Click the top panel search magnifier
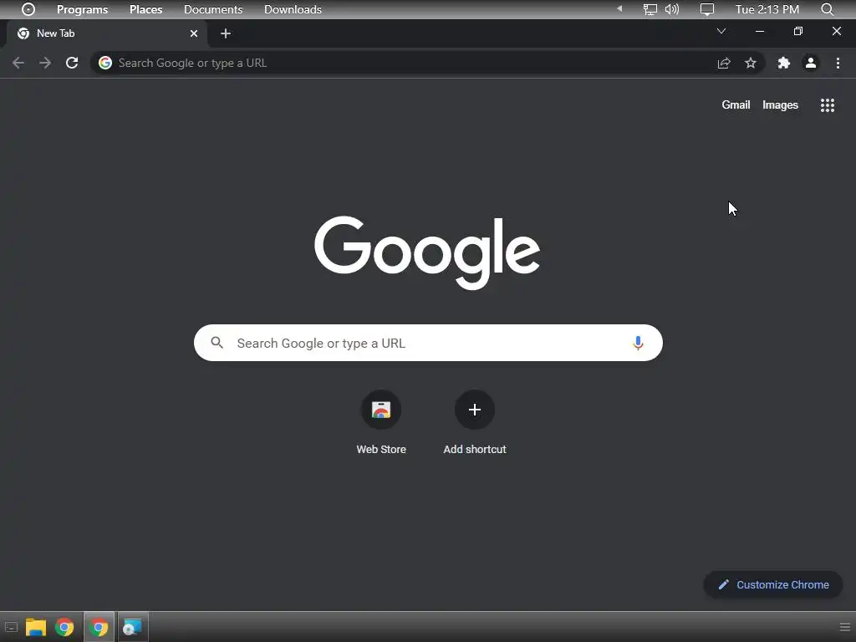 (827, 9)
